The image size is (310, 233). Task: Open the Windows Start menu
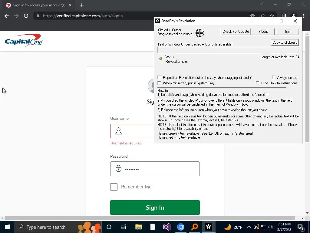[7, 227]
